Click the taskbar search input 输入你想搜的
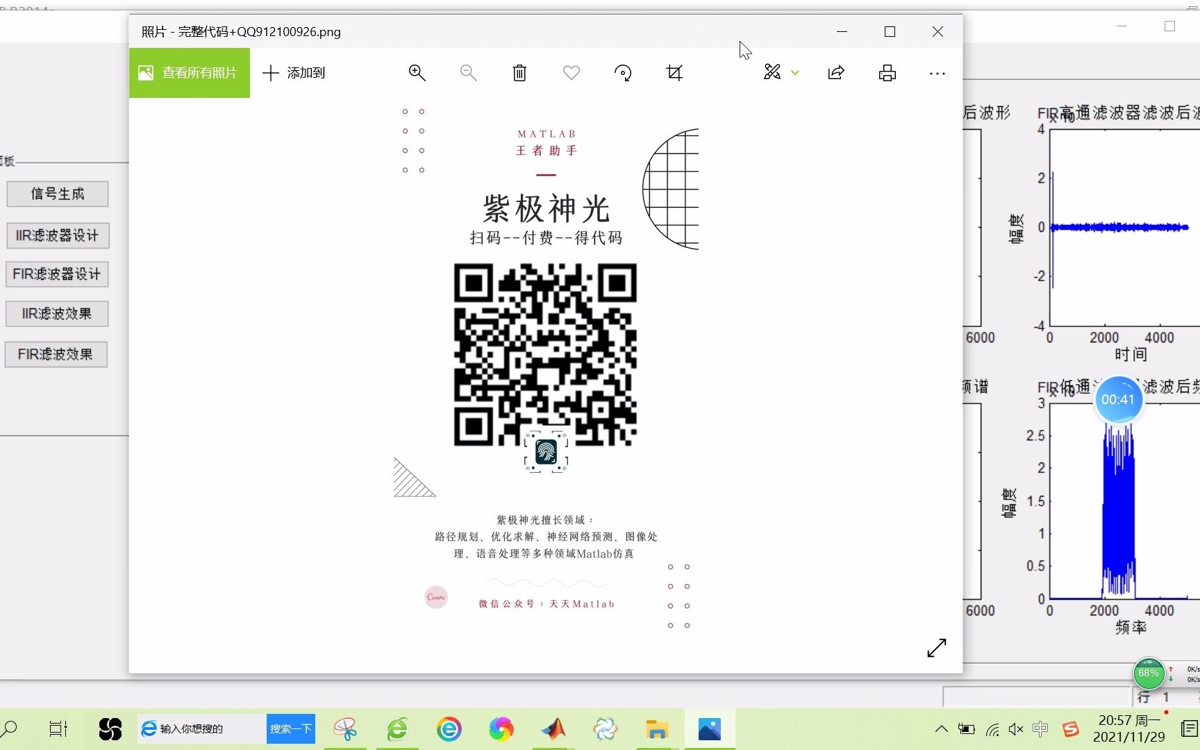This screenshot has height=750, width=1200. 202,728
